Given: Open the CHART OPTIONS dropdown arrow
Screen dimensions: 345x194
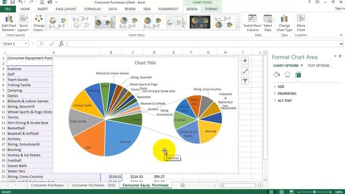Looking at the screenshot, I should pyautogui.click(x=302, y=66).
